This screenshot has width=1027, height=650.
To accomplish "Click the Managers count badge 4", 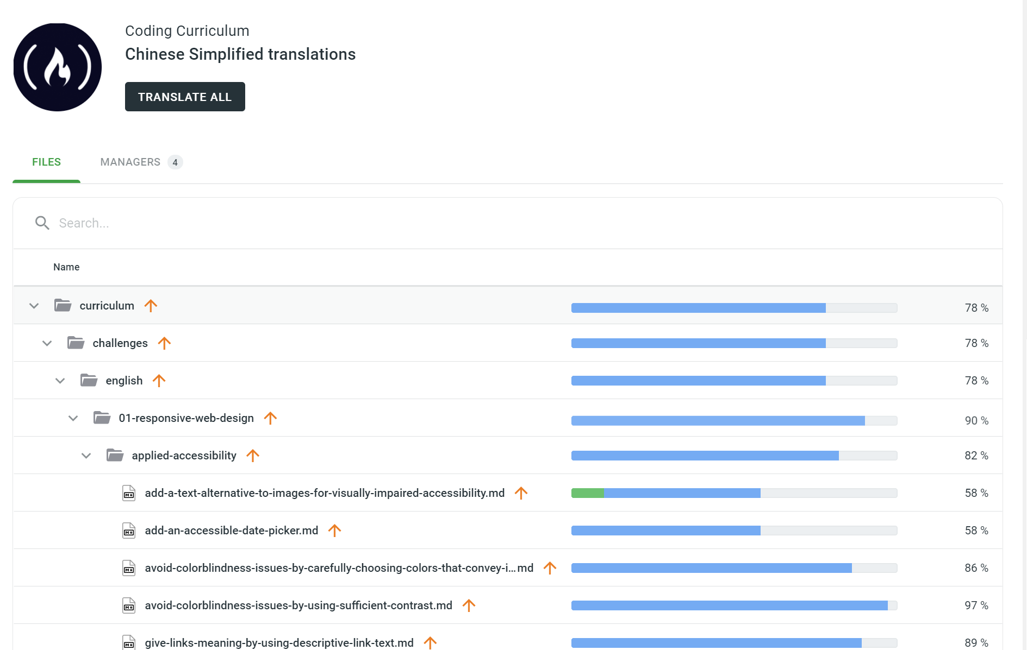I will pyautogui.click(x=175, y=162).
